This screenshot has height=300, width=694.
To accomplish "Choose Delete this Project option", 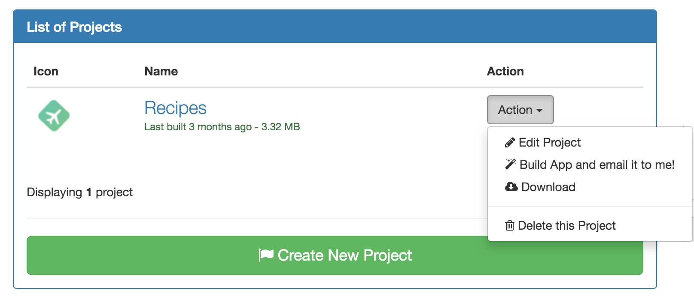I will click(x=566, y=225).
